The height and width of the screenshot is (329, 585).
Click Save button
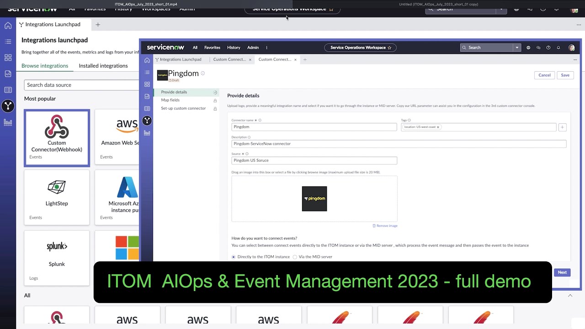click(x=565, y=75)
